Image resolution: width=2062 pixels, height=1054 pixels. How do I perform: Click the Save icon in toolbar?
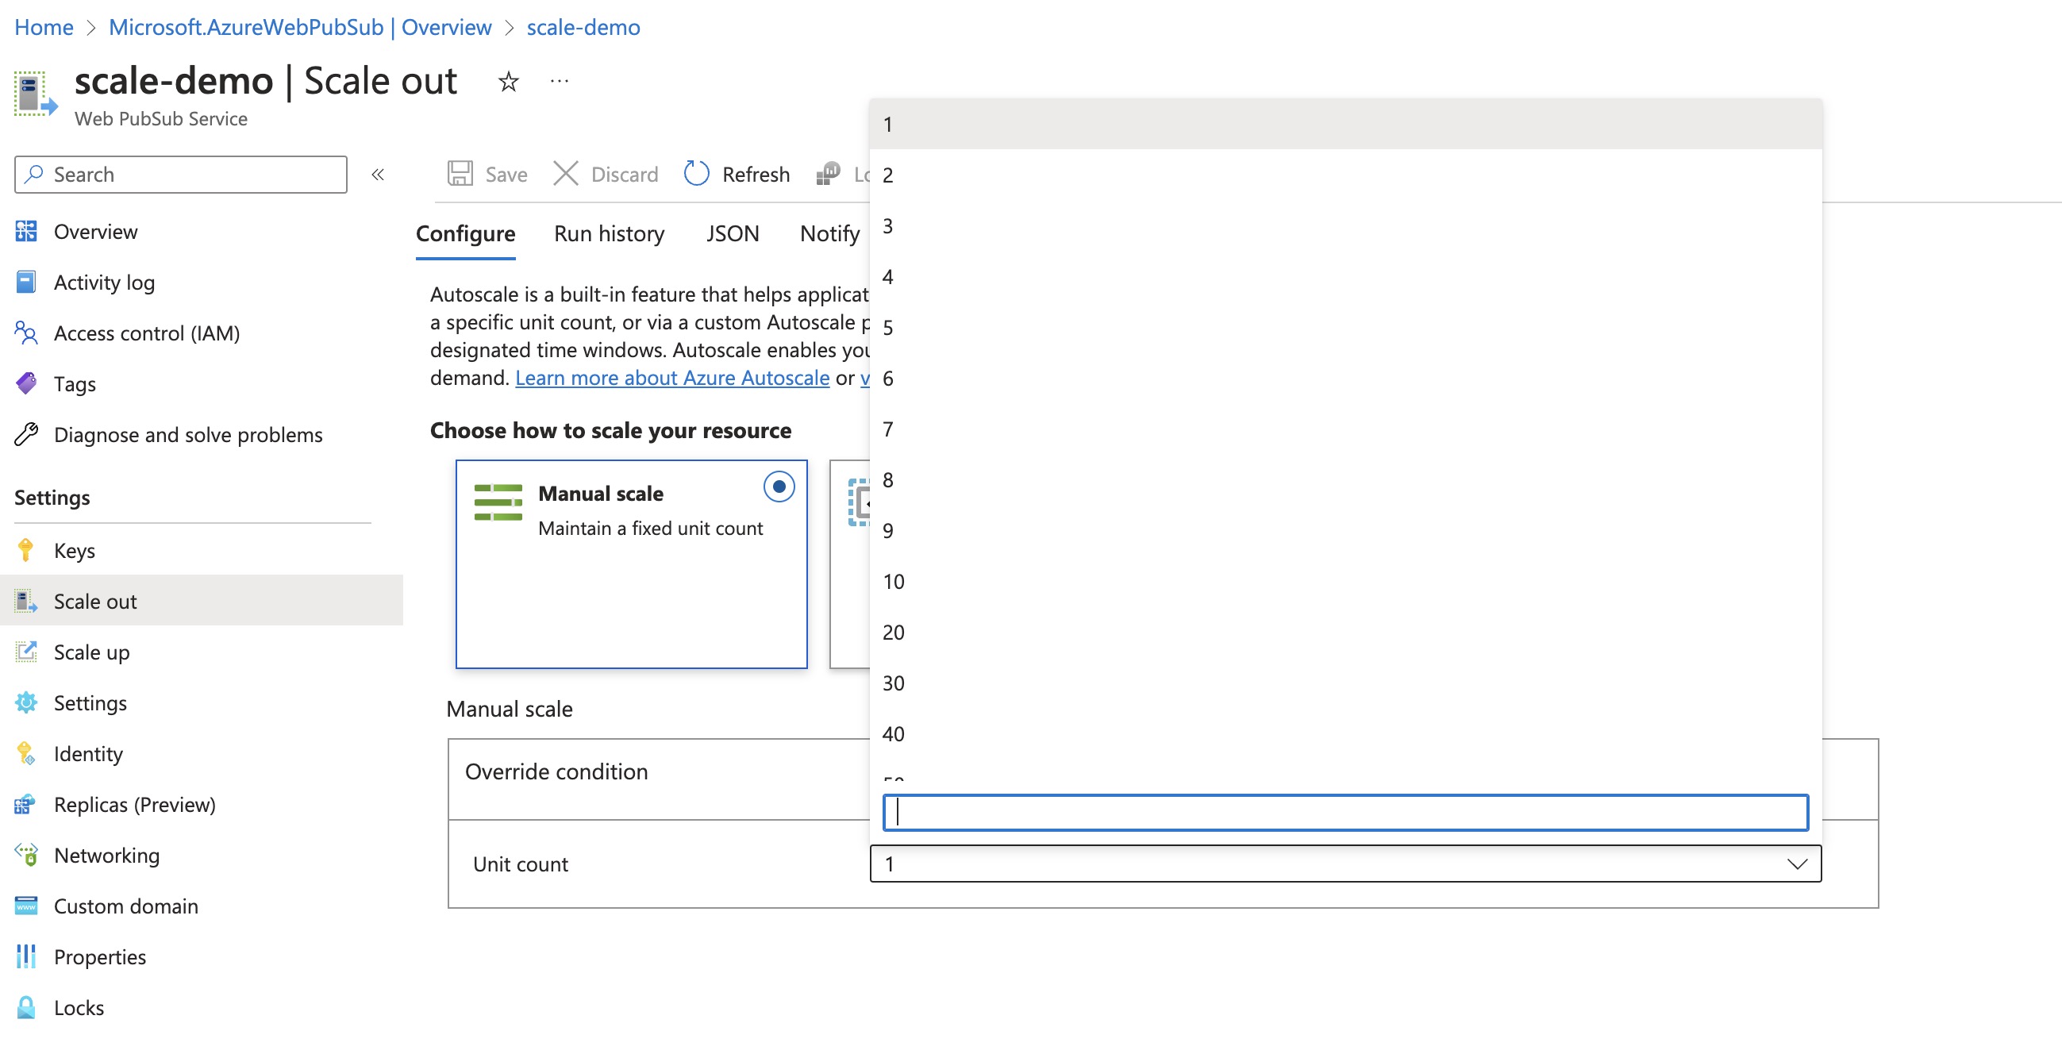pyautogui.click(x=463, y=172)
